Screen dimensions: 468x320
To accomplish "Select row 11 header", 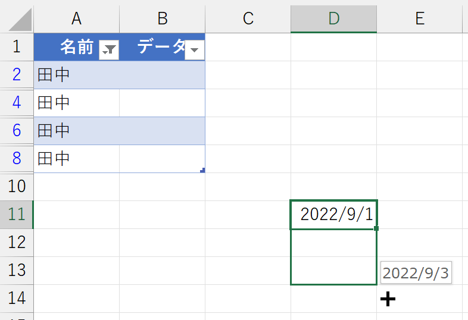I will (17, 215).
